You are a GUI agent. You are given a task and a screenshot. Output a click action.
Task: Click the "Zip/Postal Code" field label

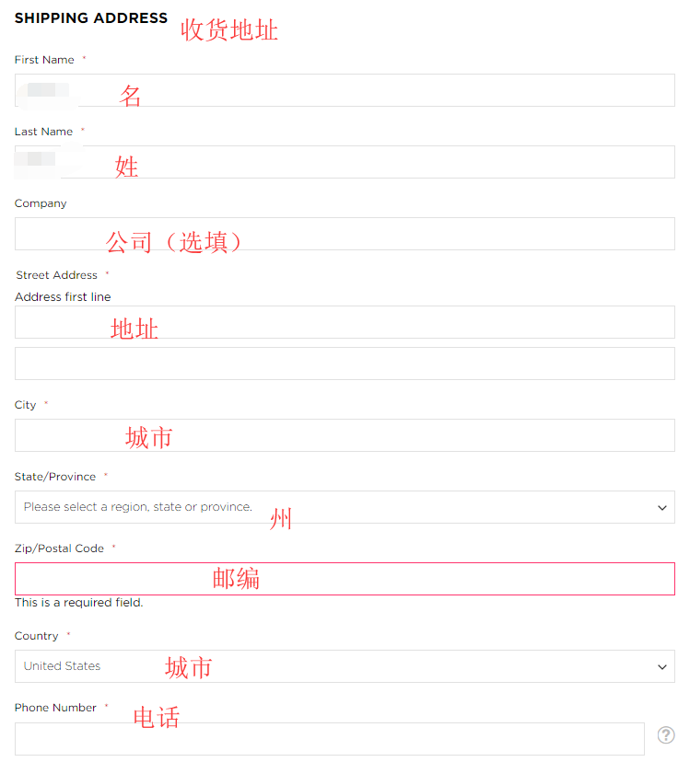(59, 548)
